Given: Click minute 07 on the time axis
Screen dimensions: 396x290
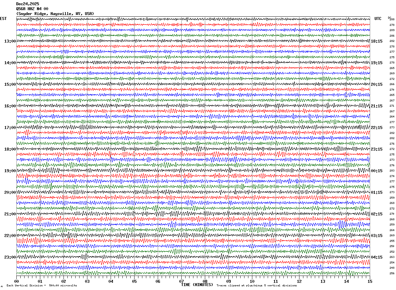Looking at the screenshot, I should tap(181, 281).
